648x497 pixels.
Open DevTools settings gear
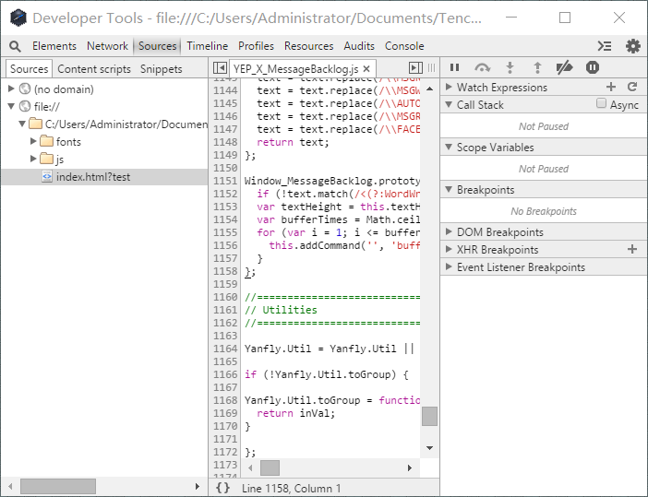pyautogui.click(x=632, y=46)
